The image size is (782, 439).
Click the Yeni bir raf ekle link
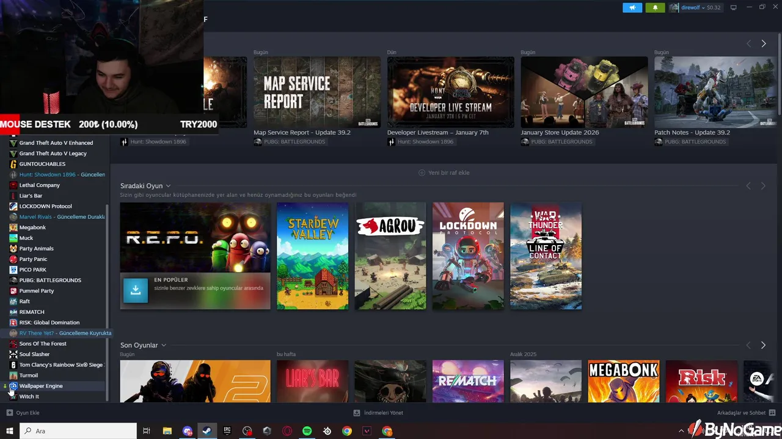pos(449,173)
